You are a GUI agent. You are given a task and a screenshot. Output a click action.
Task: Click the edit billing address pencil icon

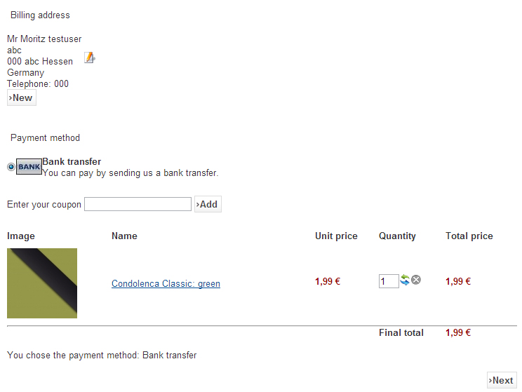point(89,58)
